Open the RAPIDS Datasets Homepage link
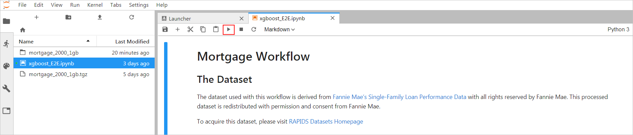This screenshot has width=633, height=135. coord(326,122)
